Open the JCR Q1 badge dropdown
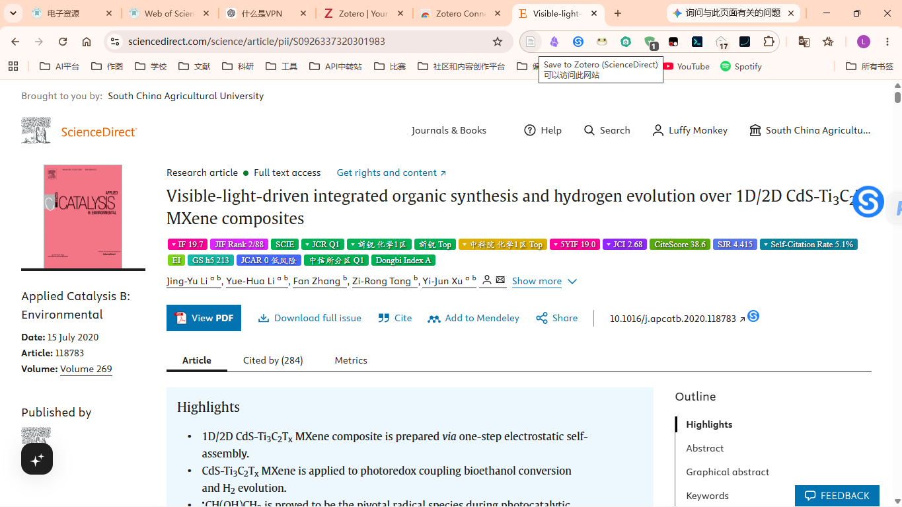 point(324,245)
